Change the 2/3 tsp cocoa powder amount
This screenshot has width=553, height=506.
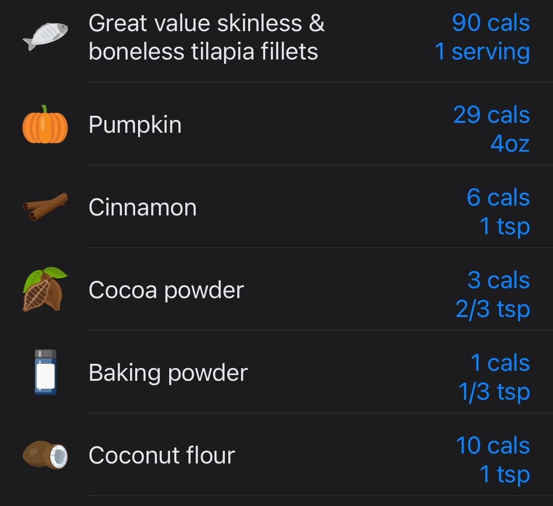[x=493, y=309]
